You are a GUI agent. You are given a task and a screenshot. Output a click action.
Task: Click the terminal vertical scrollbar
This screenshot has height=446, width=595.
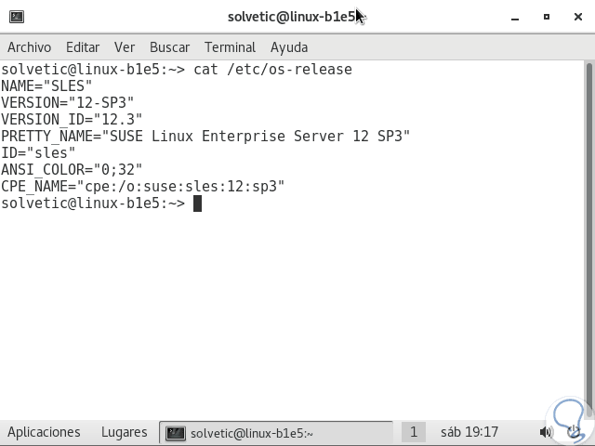[x=589, y=232]
